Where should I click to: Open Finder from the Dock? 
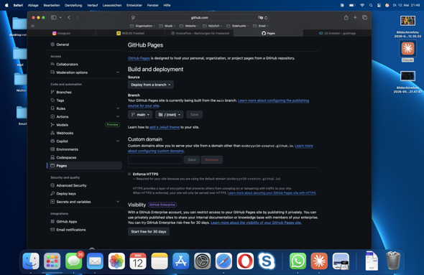31,261
